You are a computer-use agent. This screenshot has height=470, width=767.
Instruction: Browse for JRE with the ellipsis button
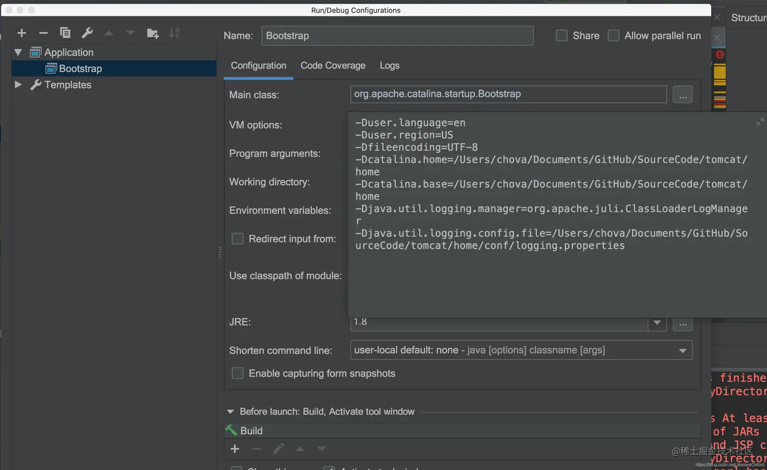pos(683,324)
